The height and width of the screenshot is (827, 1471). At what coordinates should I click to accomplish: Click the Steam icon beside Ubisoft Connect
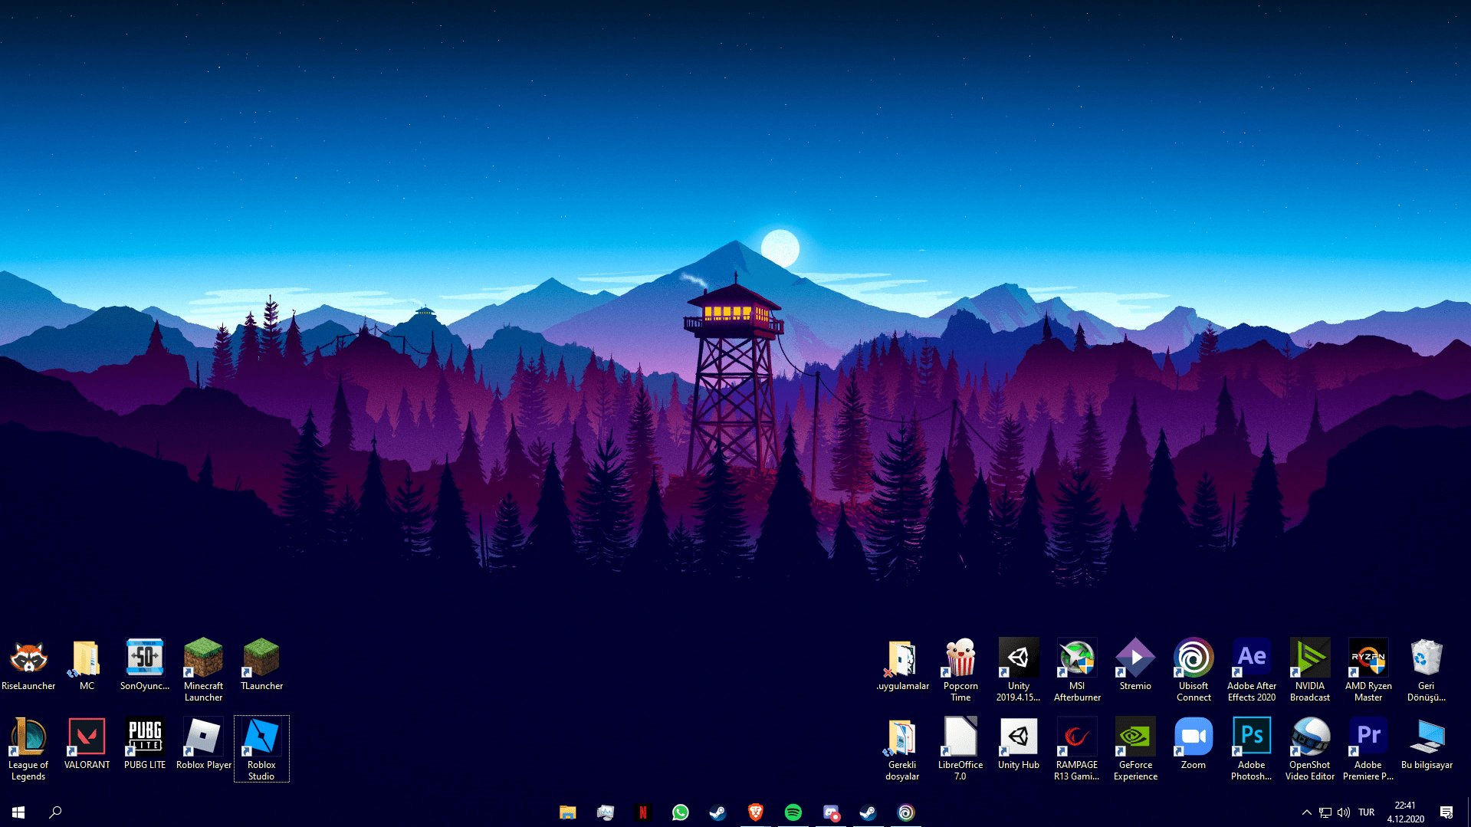(x=868, y=812)
